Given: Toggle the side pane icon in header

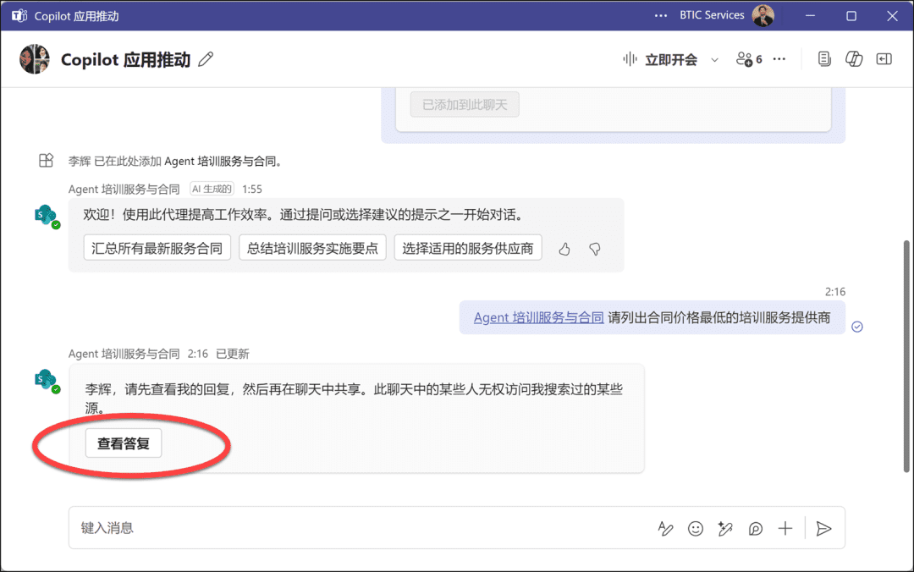Looking at the screenshot, I should 884,59.
